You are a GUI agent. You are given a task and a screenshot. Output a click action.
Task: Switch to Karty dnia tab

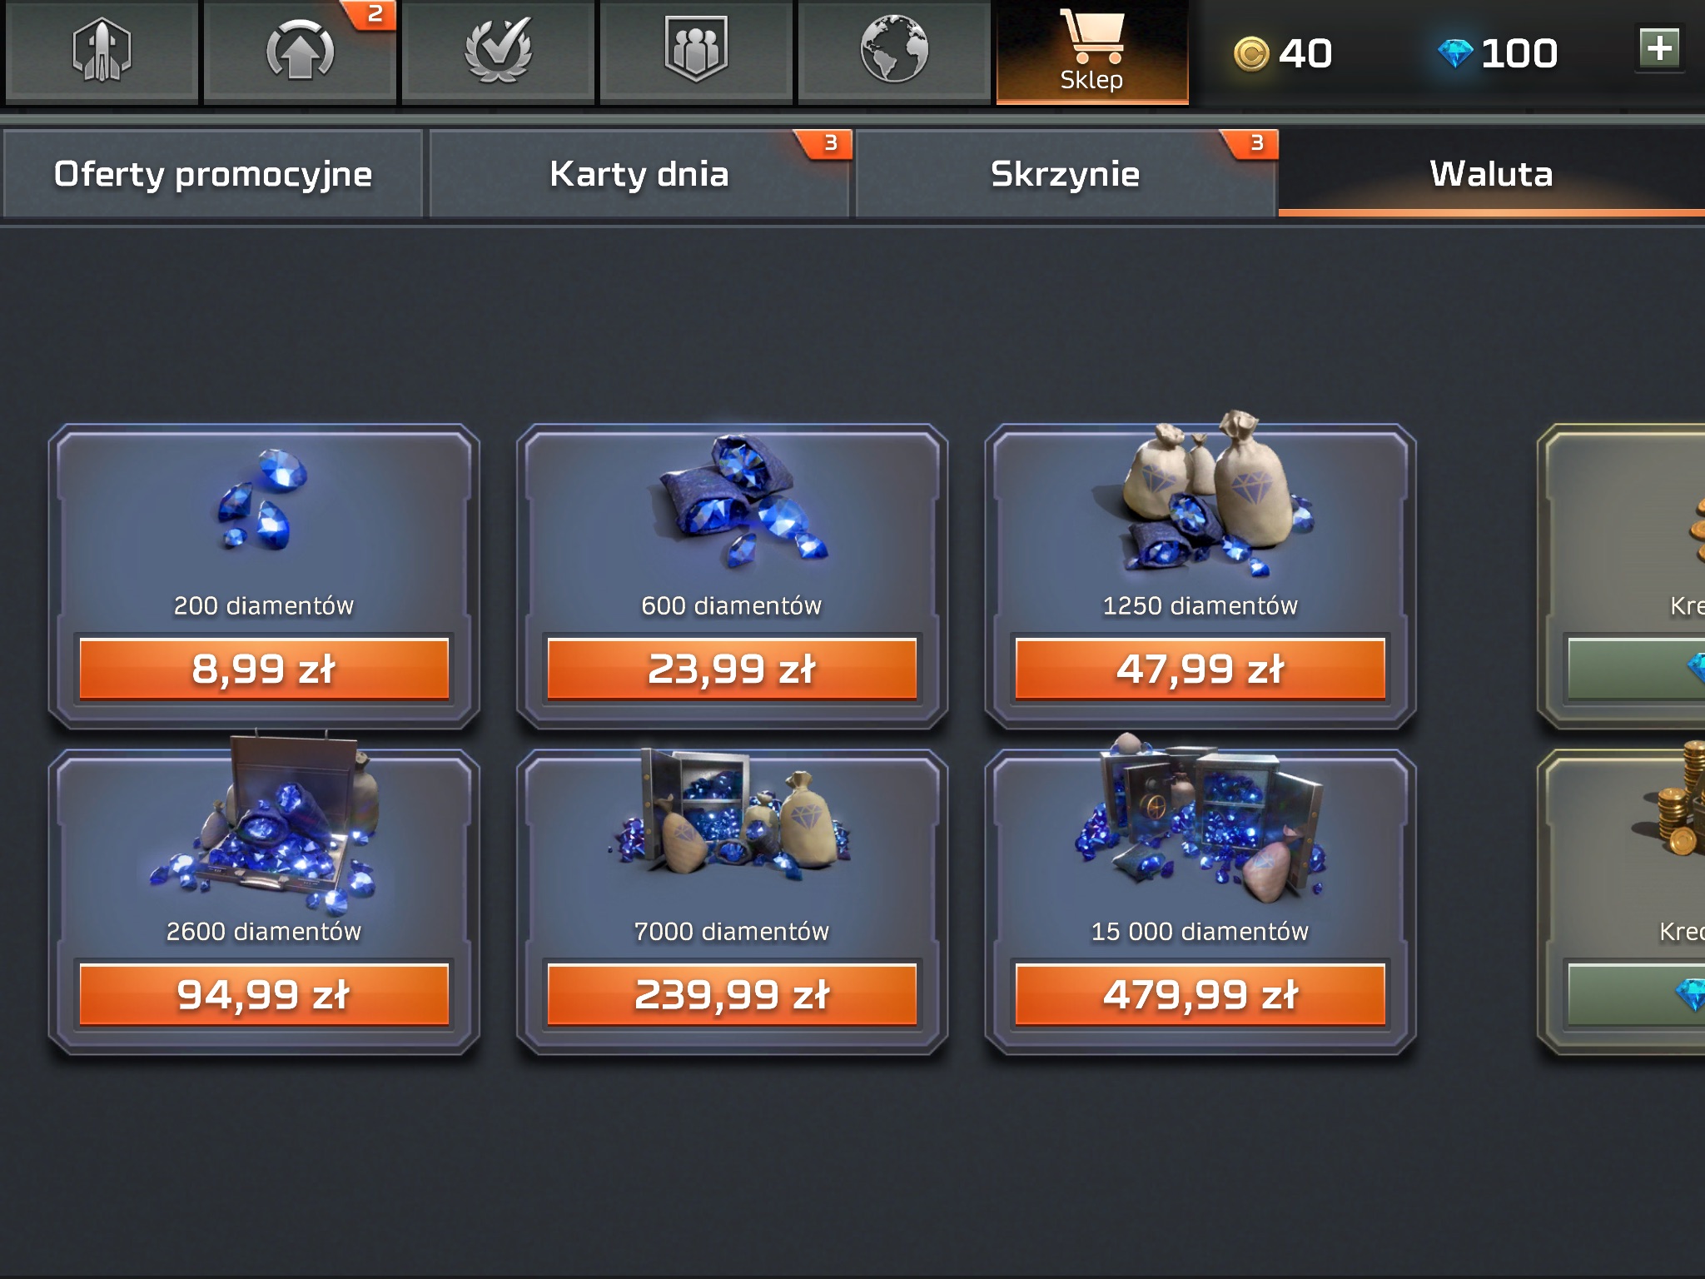point(639,173)
